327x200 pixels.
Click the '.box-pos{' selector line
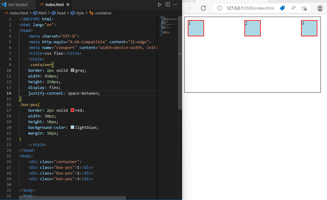coord(30,105)
